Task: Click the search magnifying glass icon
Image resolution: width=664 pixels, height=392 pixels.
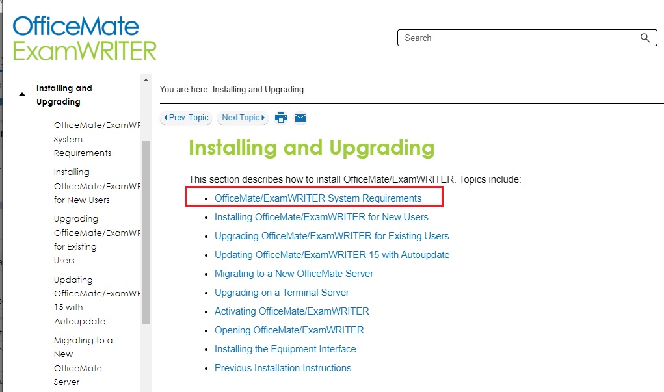Action: coord(644,38)
